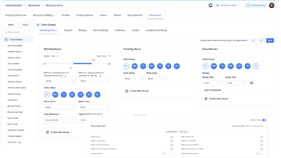Delete the 13:00 fixed break row

[252, 83]
